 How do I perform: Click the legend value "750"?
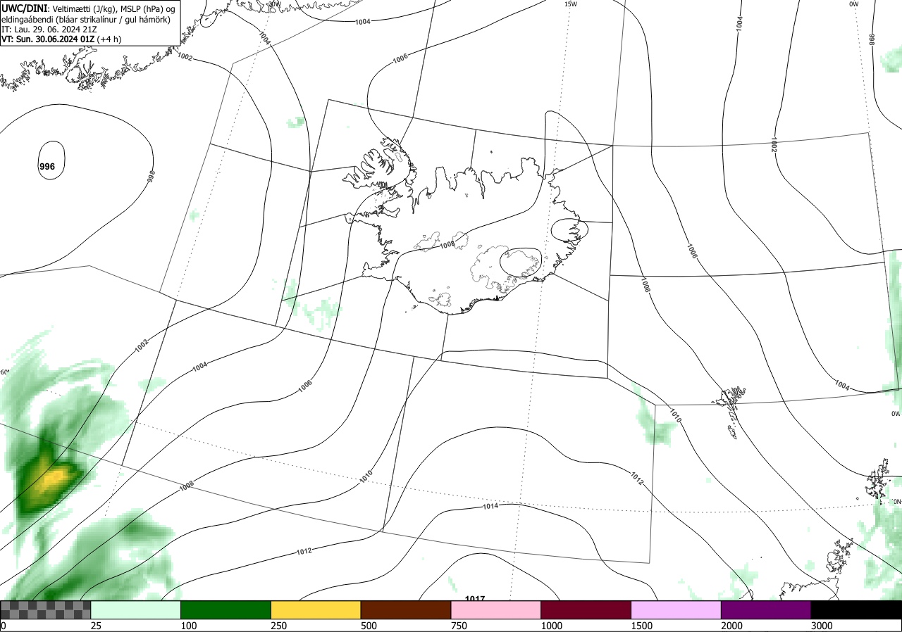459,626
